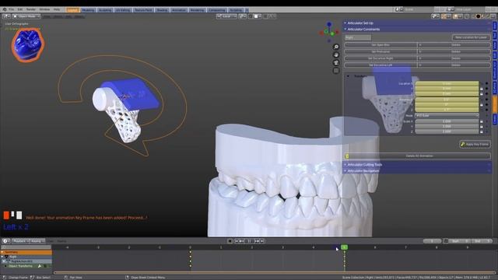Click the orientation navigation gizmo
Screen dimensions: 498x280
click(x=328, y=32)
